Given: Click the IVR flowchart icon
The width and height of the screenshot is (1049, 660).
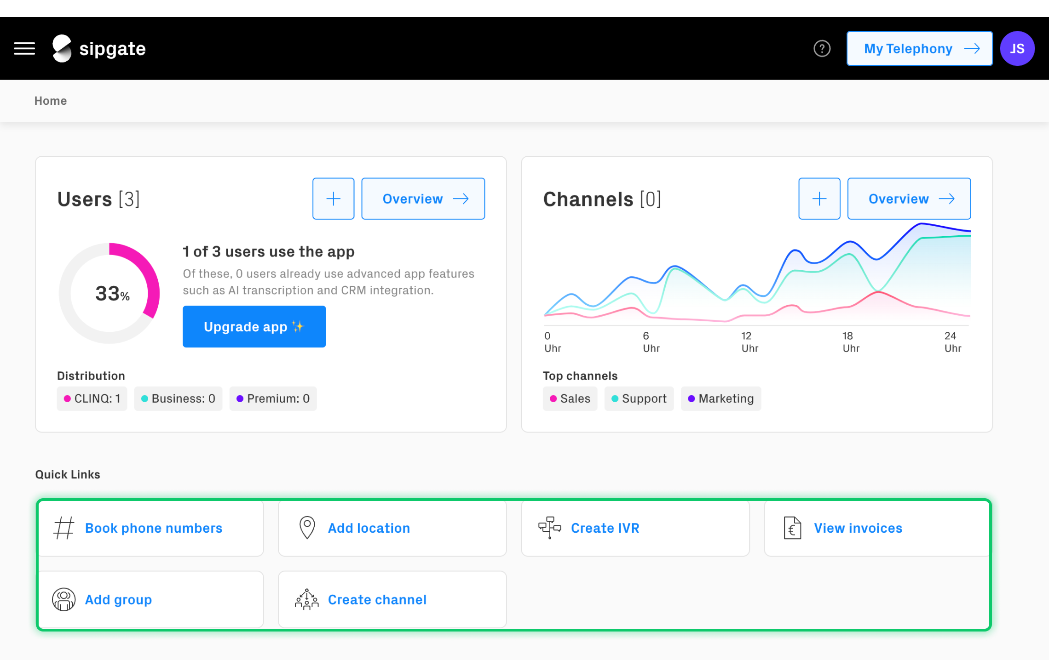Looking at the screenshot, I should [x=550, y=528].
